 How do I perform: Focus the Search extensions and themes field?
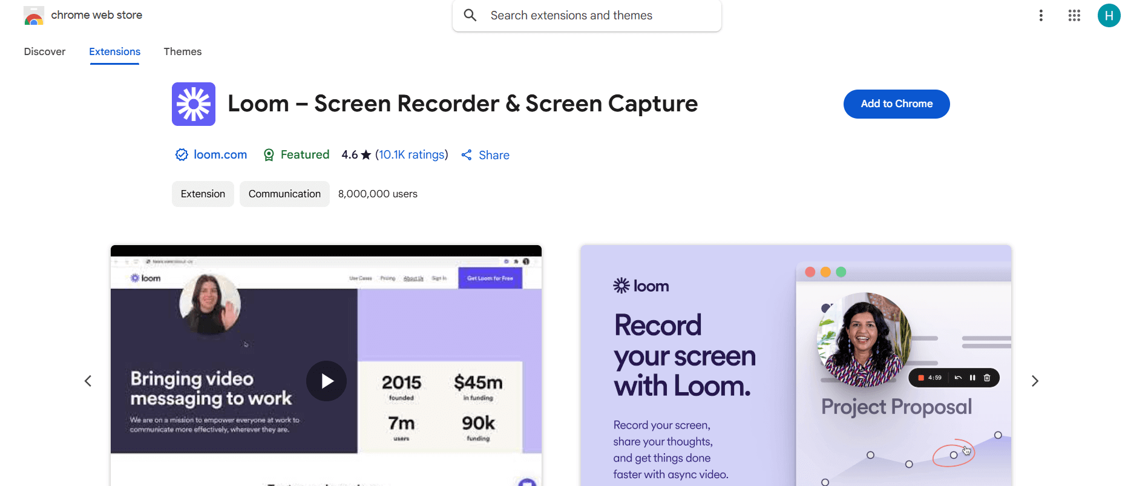(587, 16)
